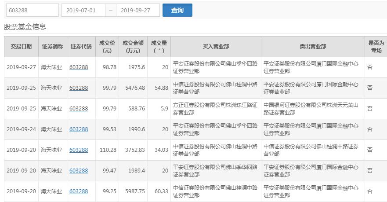
Task: Click the 证券简称 column header
Action: pyautogui.click(x=53, y=47)
